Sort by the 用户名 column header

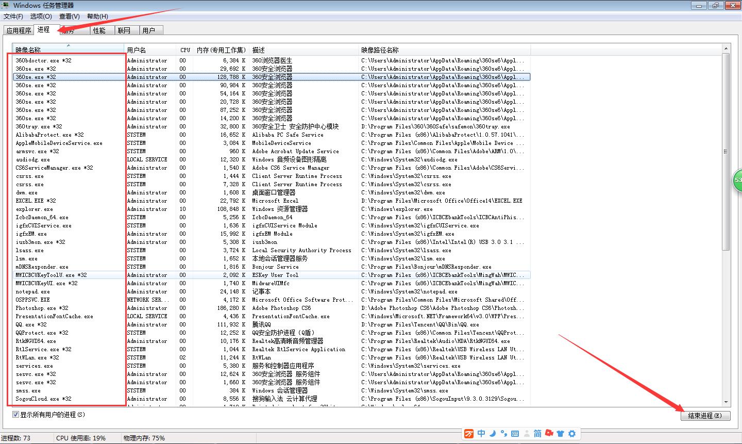pyautogui.click(x=151, y=50)
